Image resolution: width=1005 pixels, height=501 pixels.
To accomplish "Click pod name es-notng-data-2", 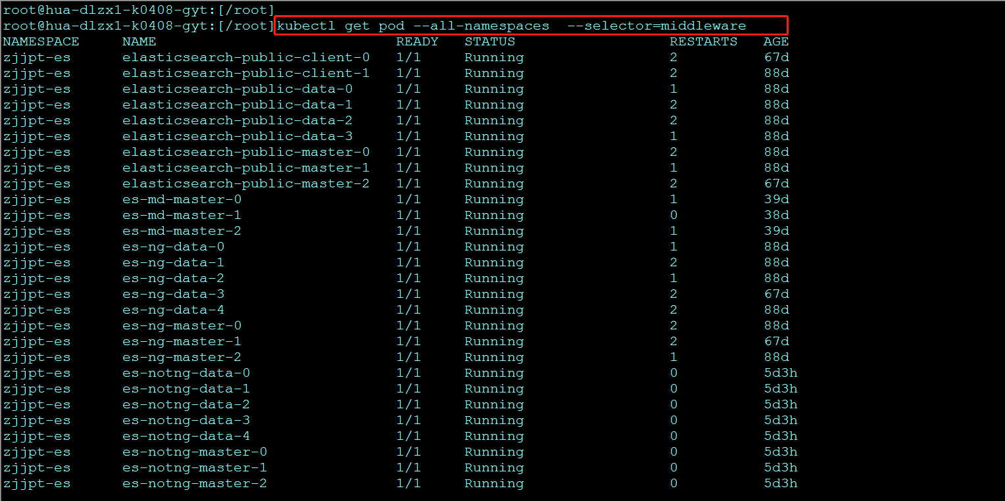I will 186,404.
